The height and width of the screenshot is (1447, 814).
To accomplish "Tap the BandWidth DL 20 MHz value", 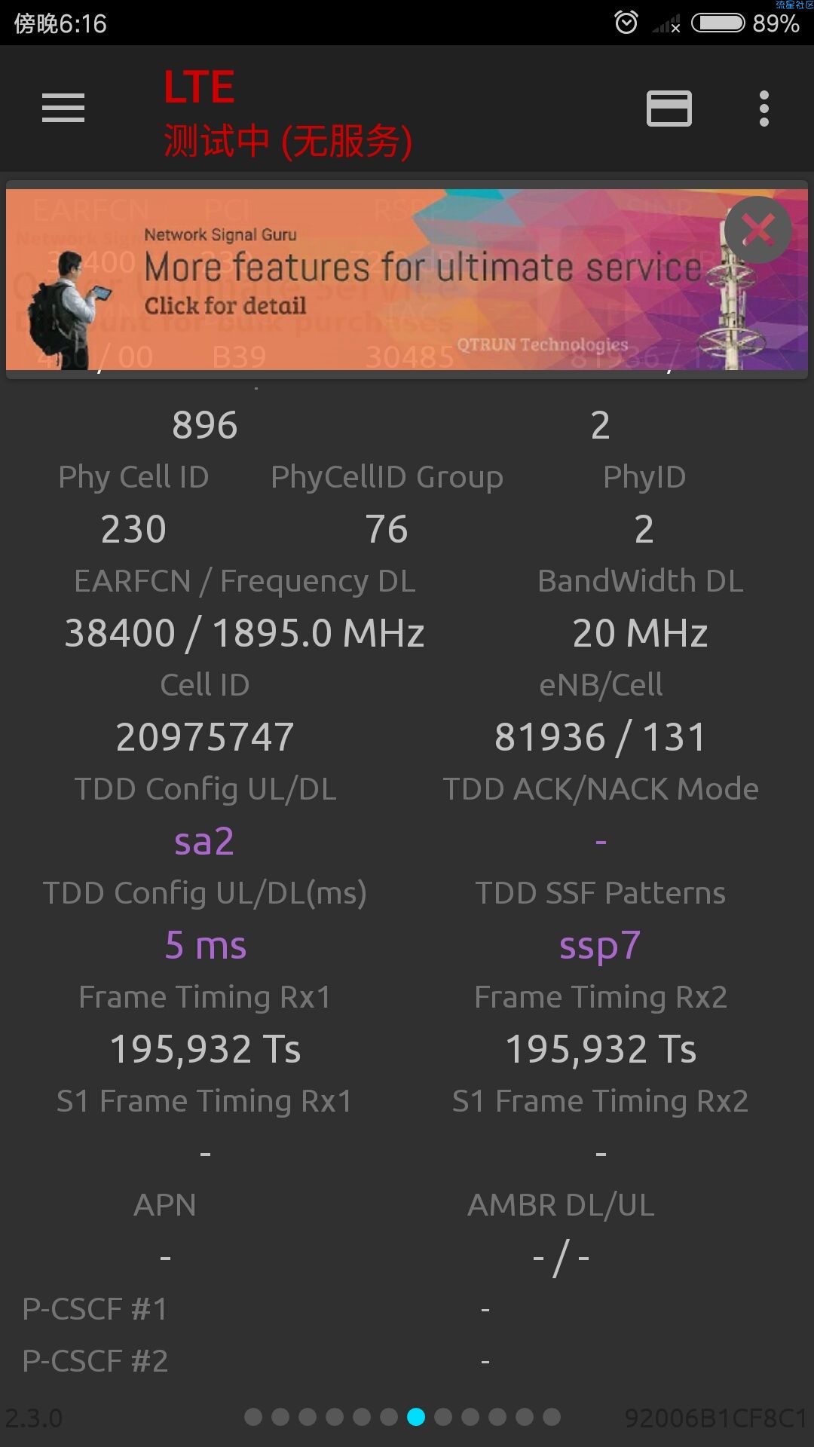I will (x=640, y=633).
